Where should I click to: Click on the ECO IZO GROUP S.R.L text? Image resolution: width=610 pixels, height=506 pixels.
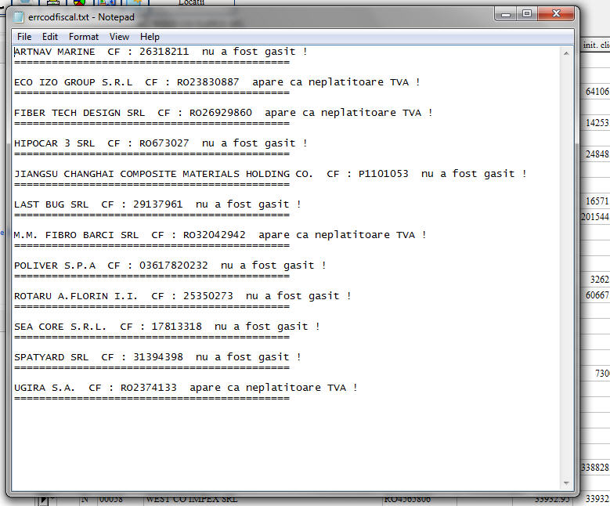point(74,82)
